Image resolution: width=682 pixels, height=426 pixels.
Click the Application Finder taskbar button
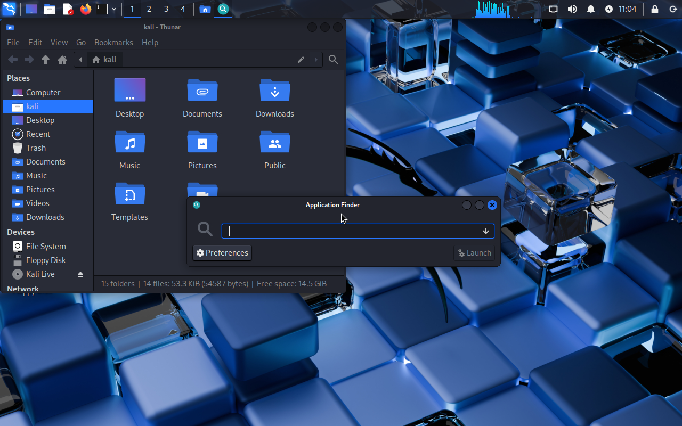(223, 9)
